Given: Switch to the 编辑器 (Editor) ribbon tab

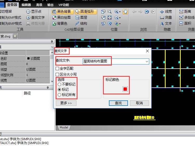Looking at the screenshot, I should click(x=26, y=5).
